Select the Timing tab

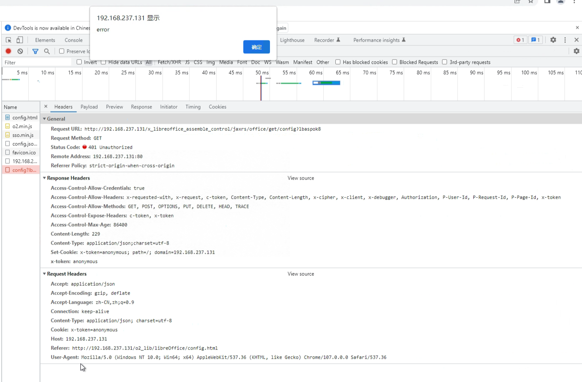(193, 107)
